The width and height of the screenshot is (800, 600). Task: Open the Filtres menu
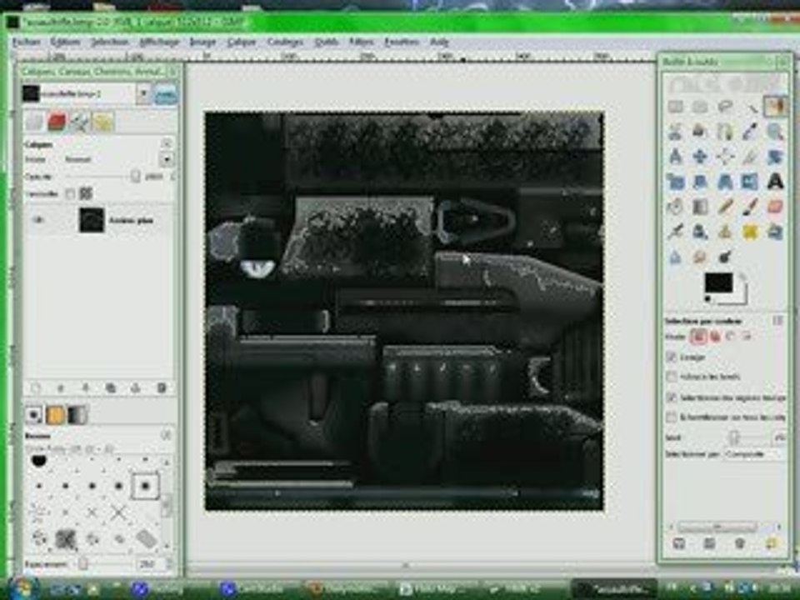(361, 42)
